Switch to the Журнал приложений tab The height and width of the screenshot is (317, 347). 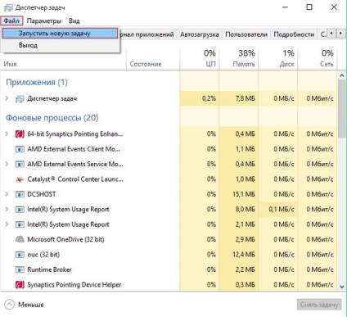click(147, 34)
